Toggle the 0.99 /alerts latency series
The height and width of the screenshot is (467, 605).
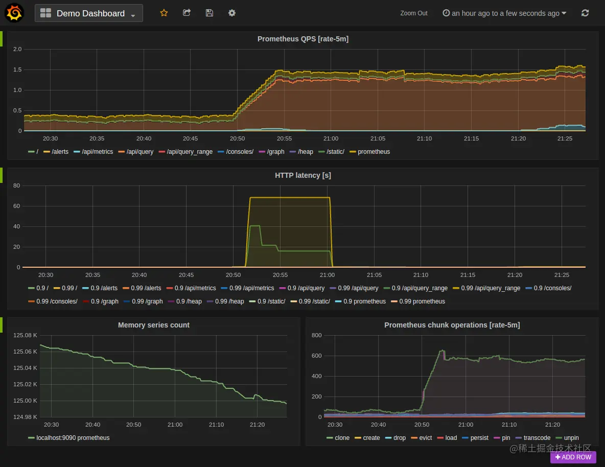(x=146, y=288)
